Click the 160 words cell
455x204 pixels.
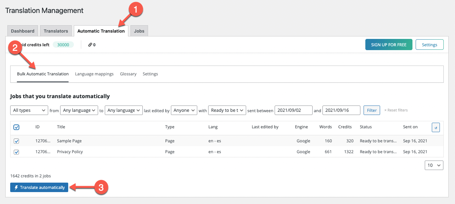pyautogui.click(x=328, y=141)
